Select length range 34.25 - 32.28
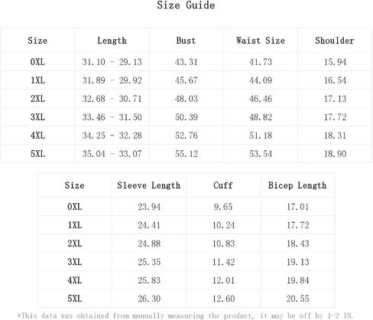 click(112, 136)
